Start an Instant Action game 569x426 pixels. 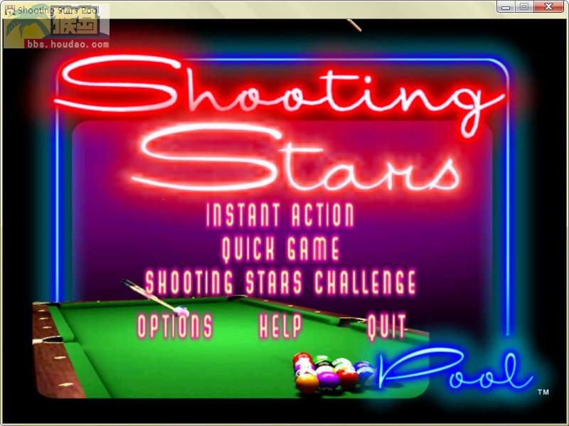[x=280, y=215]
